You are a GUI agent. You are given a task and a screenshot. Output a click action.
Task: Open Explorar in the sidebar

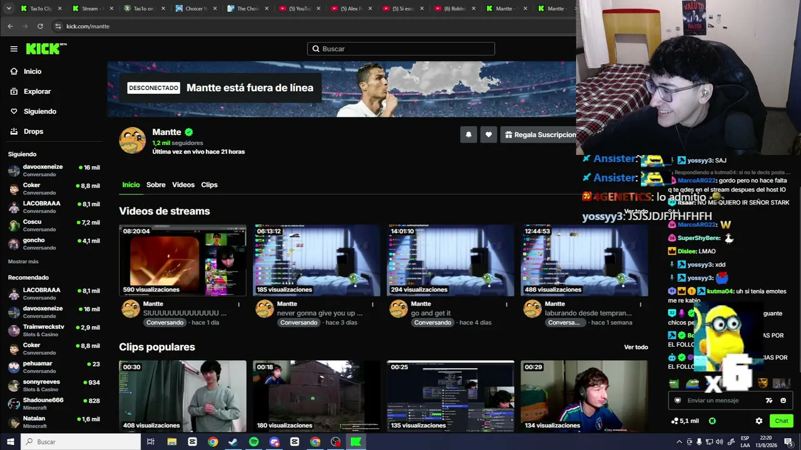click(30, 91)
